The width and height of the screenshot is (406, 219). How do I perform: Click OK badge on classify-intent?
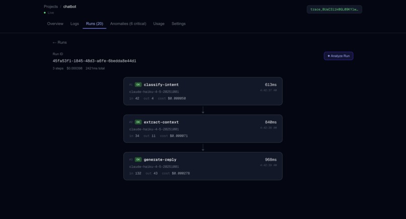[138, 85]
